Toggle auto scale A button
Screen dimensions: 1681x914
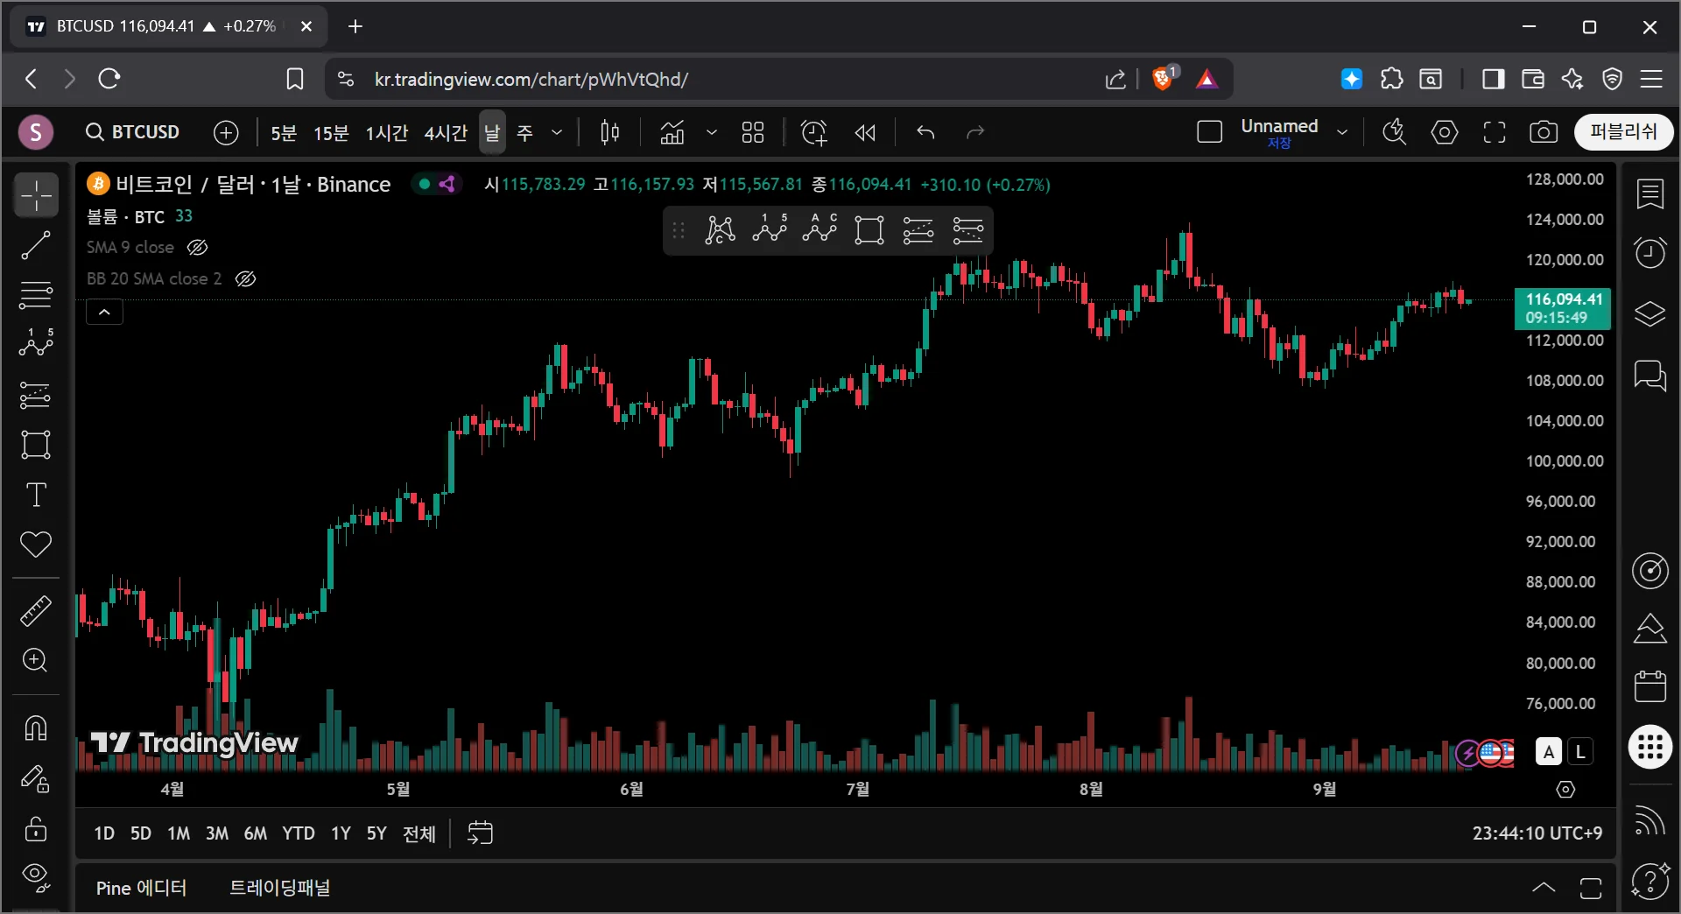[1549, 752]
